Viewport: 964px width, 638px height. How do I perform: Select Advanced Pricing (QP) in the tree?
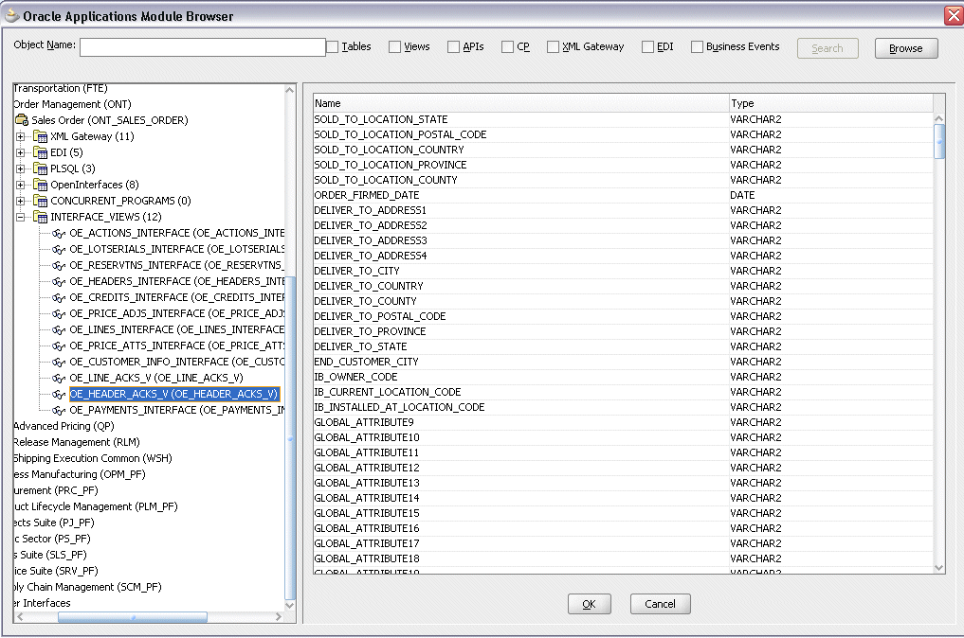[x=64, y=426]
